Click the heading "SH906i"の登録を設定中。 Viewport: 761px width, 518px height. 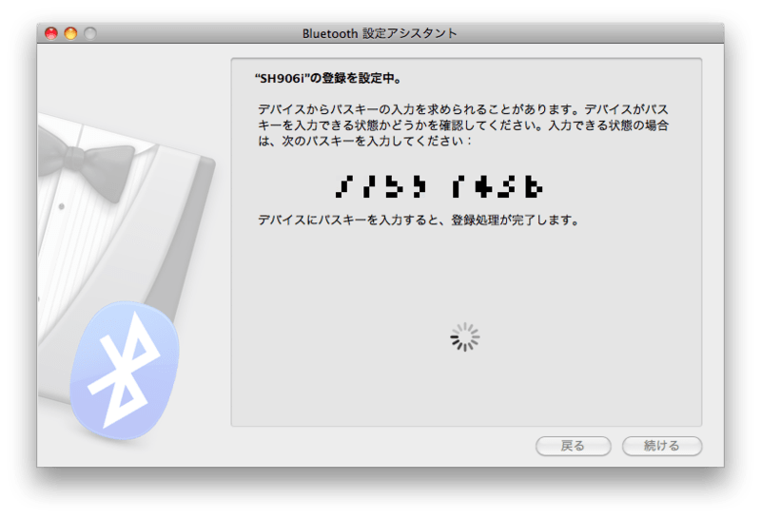(x=328, y=78)
